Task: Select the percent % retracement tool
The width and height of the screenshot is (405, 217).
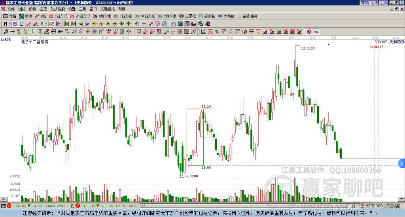Action: [217, 32]
